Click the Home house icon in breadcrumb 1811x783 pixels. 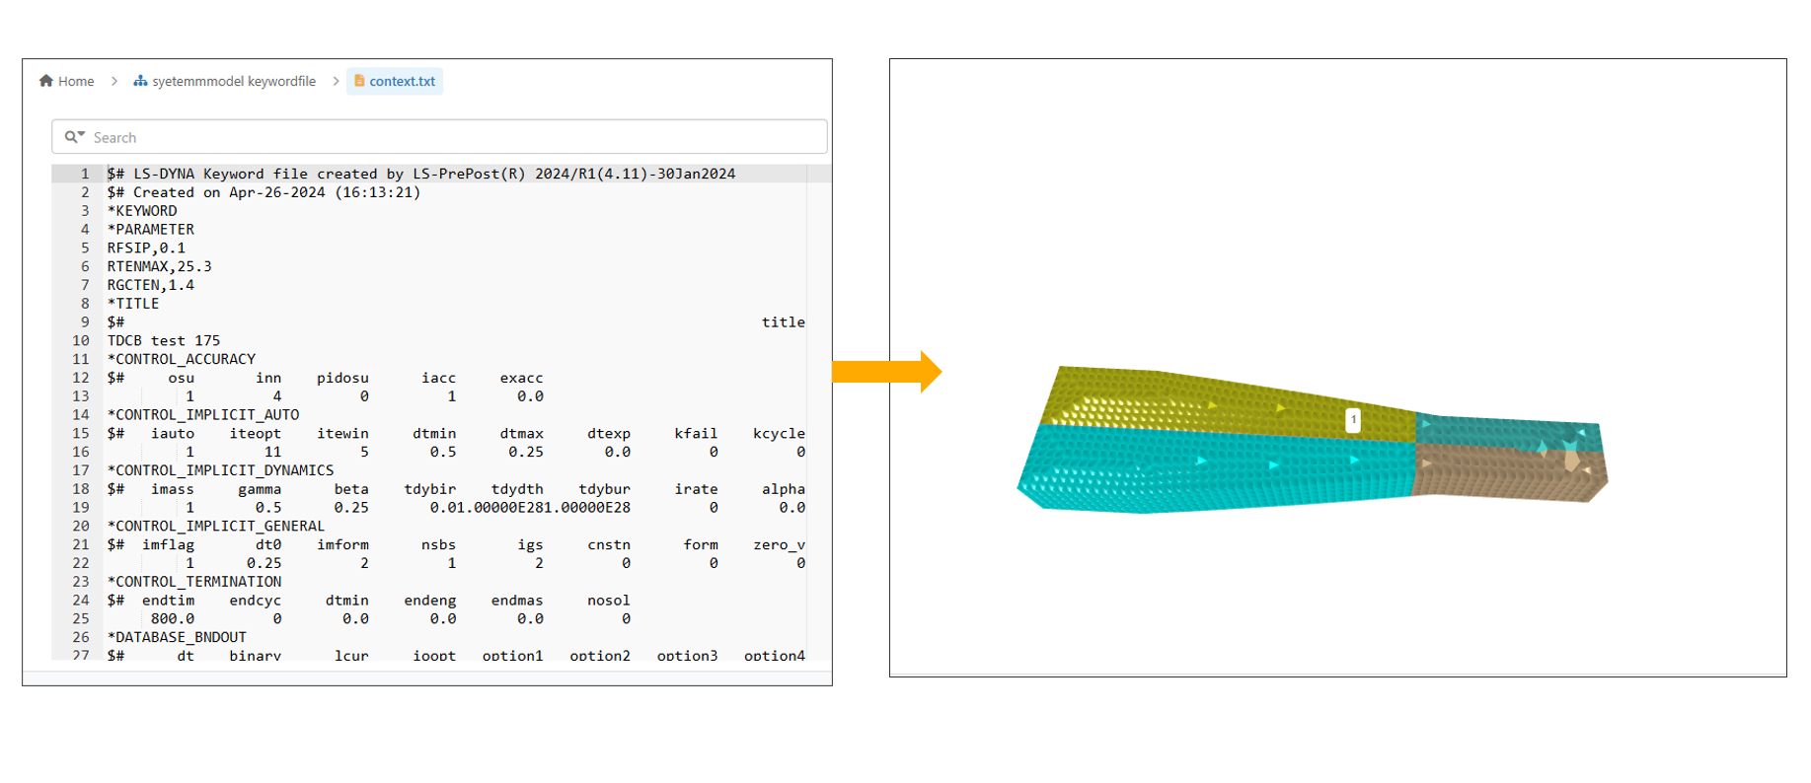45,81
